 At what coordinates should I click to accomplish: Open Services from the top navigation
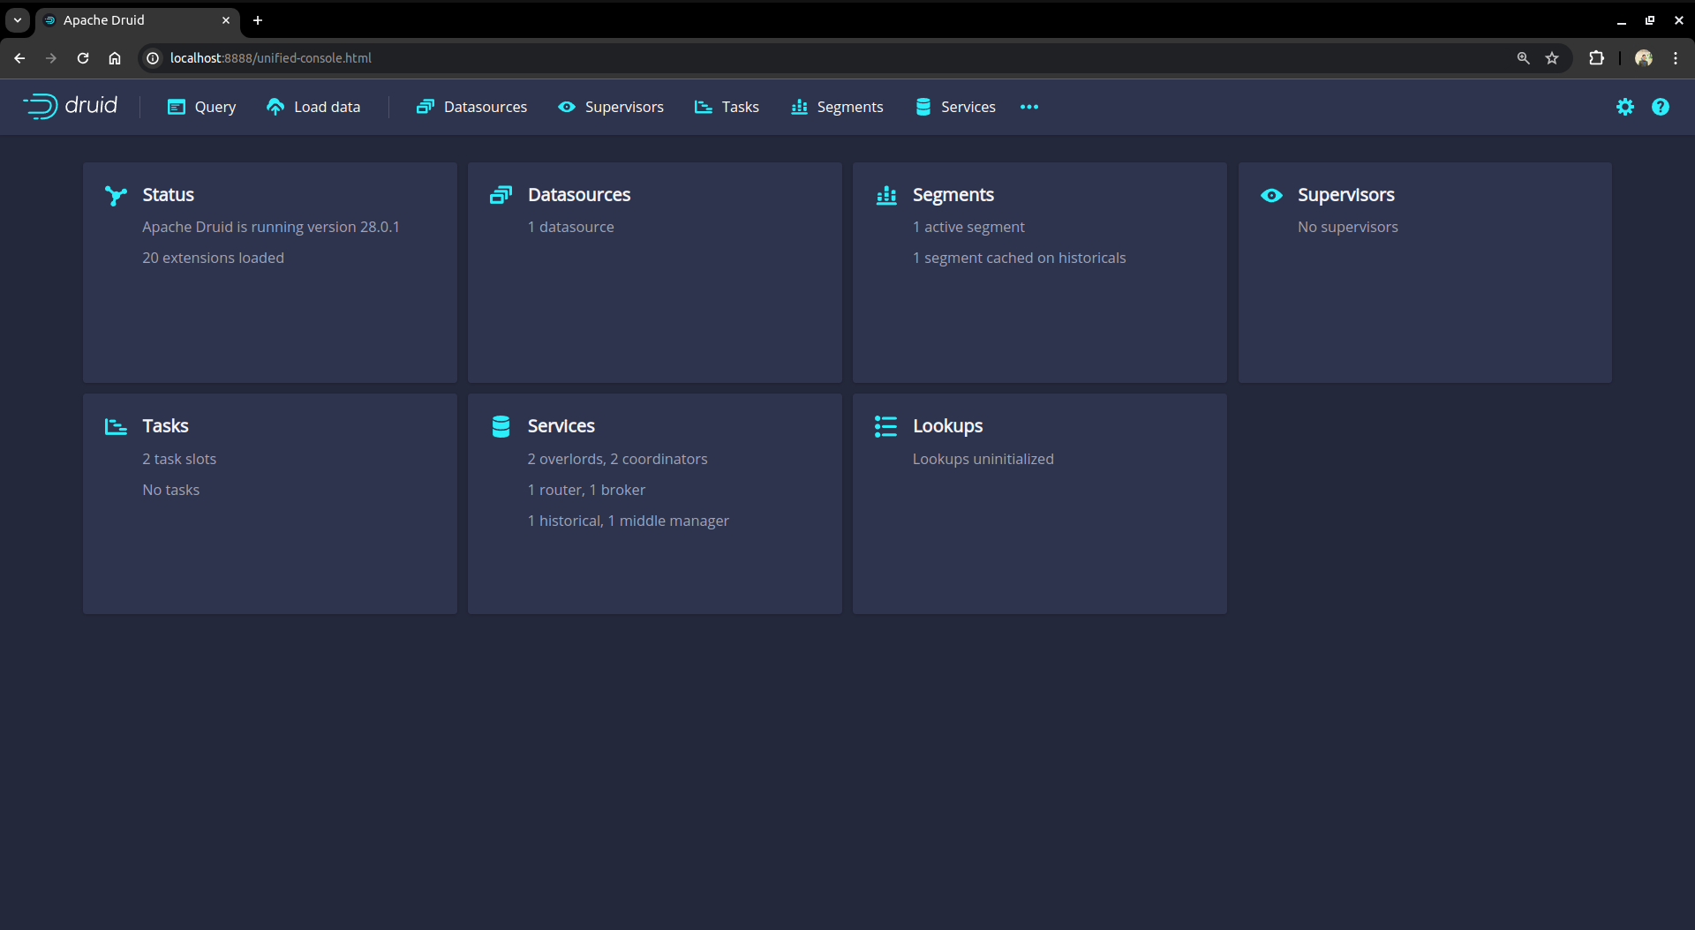pos(955,107)
